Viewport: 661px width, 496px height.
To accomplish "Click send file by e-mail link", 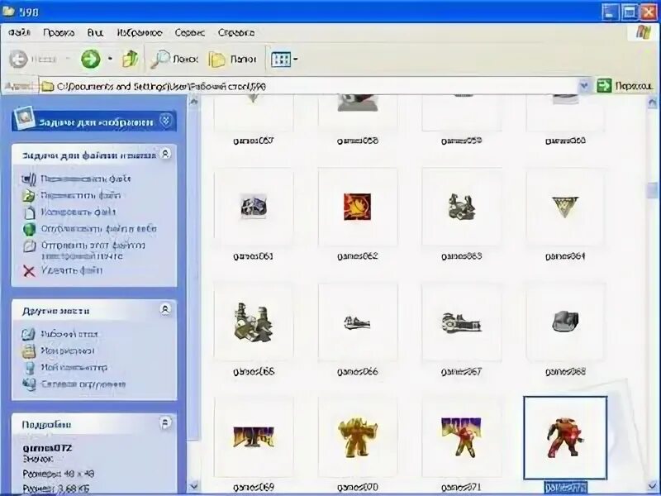I will click(93, 250).
